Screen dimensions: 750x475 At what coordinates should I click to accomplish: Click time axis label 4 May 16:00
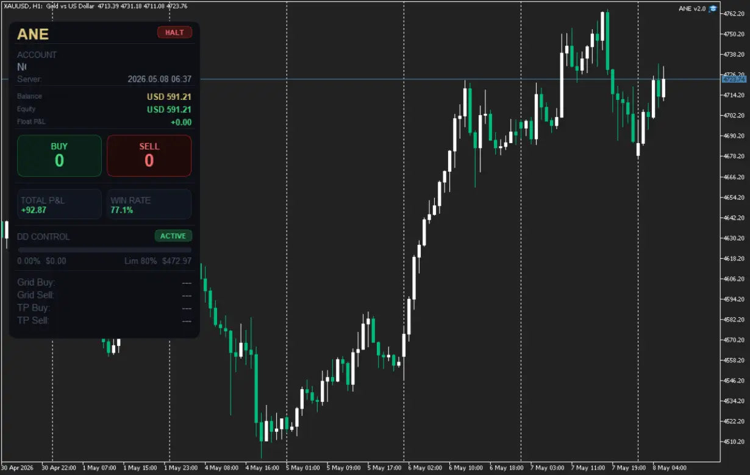[262, 468]
